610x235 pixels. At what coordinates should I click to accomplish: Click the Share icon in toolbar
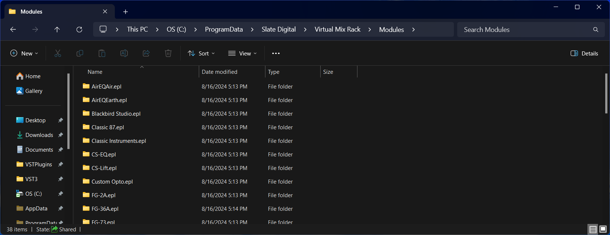(x=146, y=53)
